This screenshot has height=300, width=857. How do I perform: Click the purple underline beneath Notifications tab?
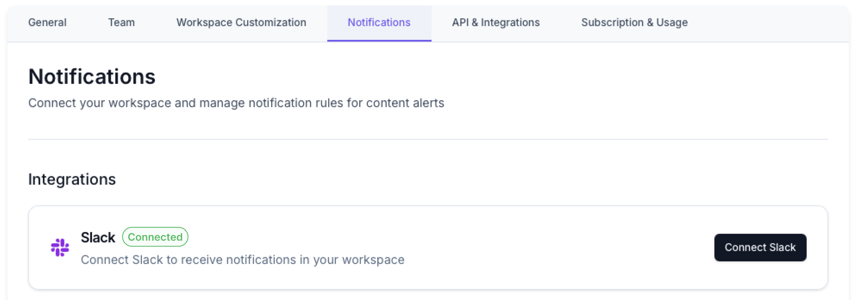pos(379,41)
